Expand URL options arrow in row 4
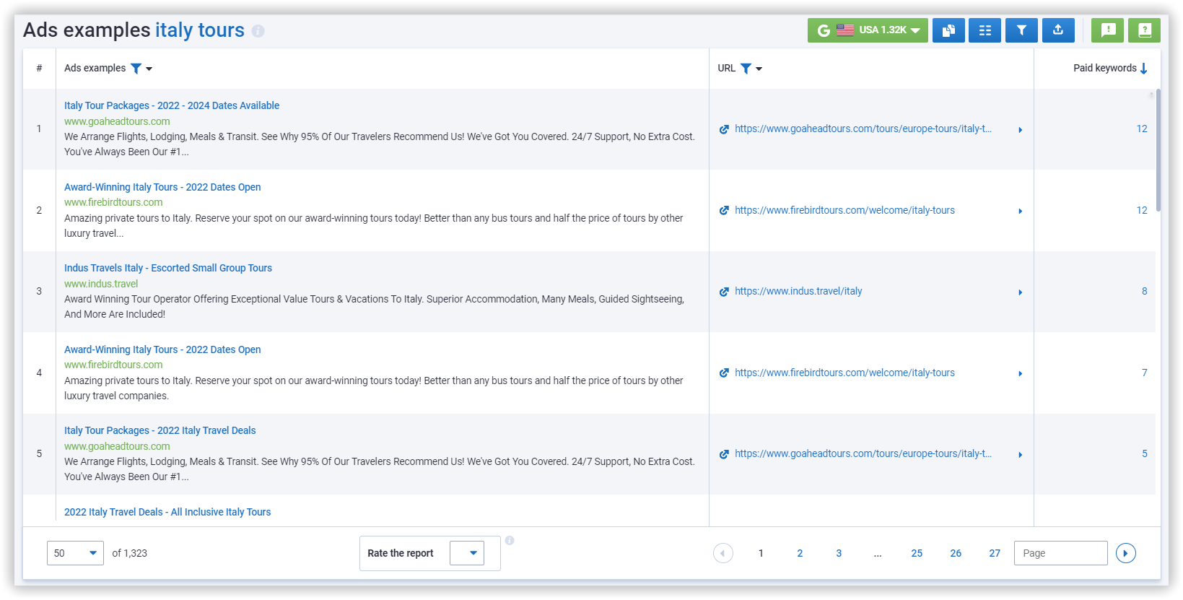The image size is (1183, 600). [1021, 374]
